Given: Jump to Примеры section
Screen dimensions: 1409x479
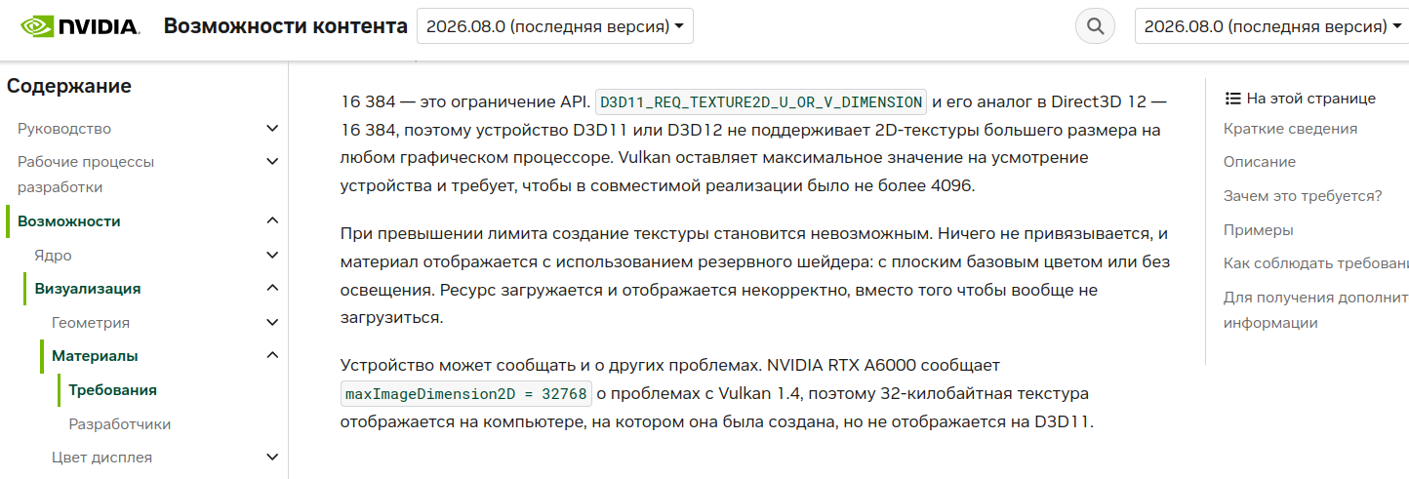Looking at the screenshot, I should pyautogui.click(x=1259, y=230).
